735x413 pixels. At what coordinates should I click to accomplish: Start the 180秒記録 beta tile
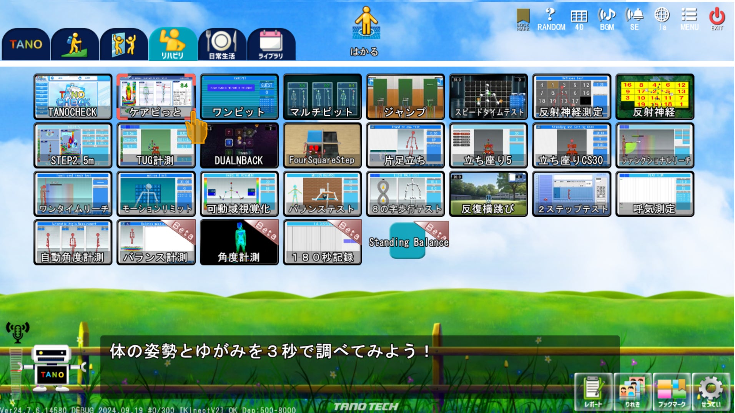tap(322, 242)
